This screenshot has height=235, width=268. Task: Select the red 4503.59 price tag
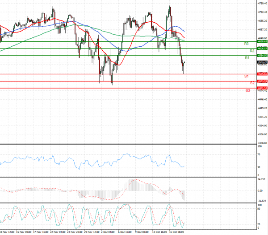[262, 81]
